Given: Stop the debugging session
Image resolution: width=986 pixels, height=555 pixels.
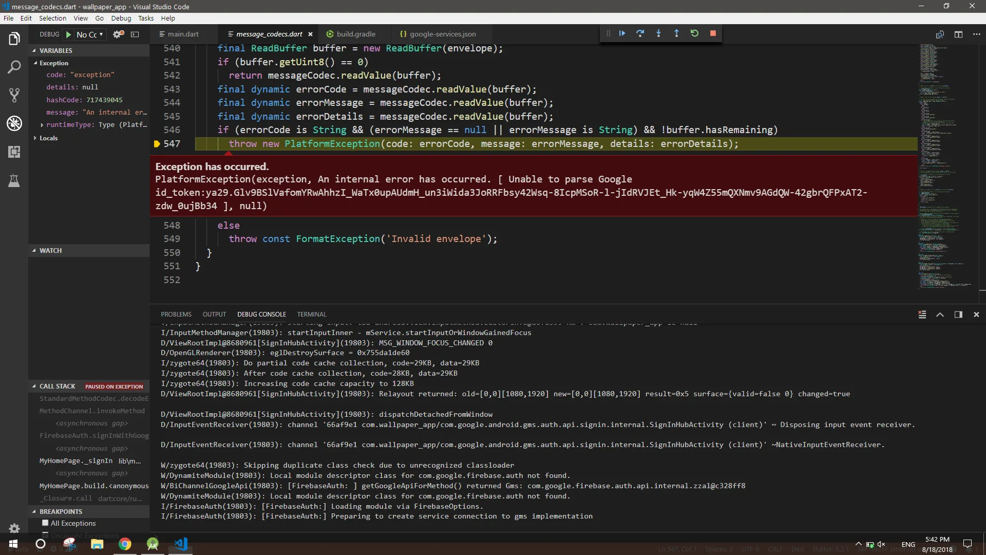Looking at the screenshot, I should [x=713, y=33].
